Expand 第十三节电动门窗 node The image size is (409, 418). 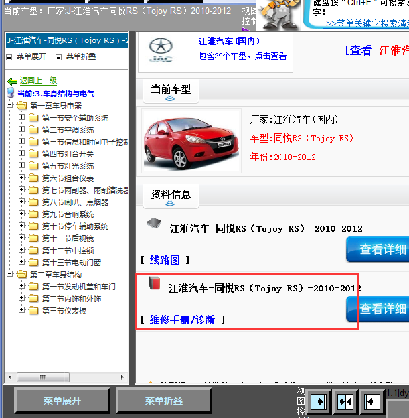coord(21,262)
